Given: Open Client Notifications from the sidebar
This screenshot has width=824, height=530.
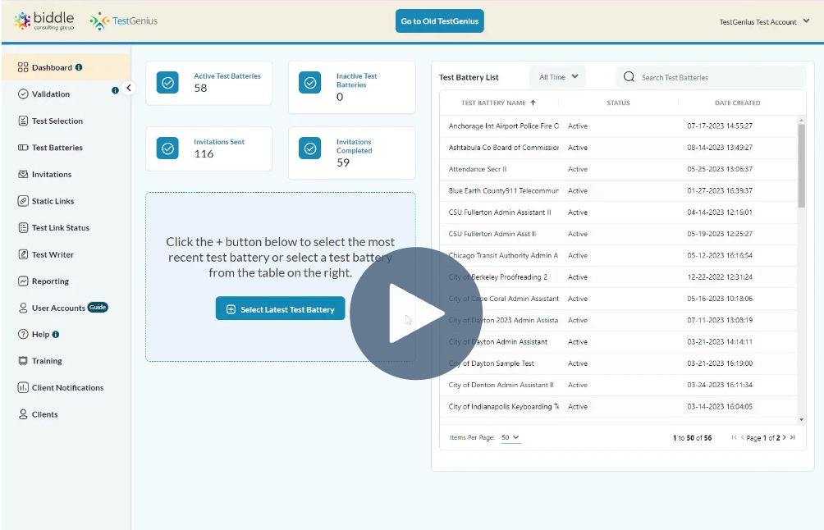Looking at the screenshot, I should (x=25, y=387).
